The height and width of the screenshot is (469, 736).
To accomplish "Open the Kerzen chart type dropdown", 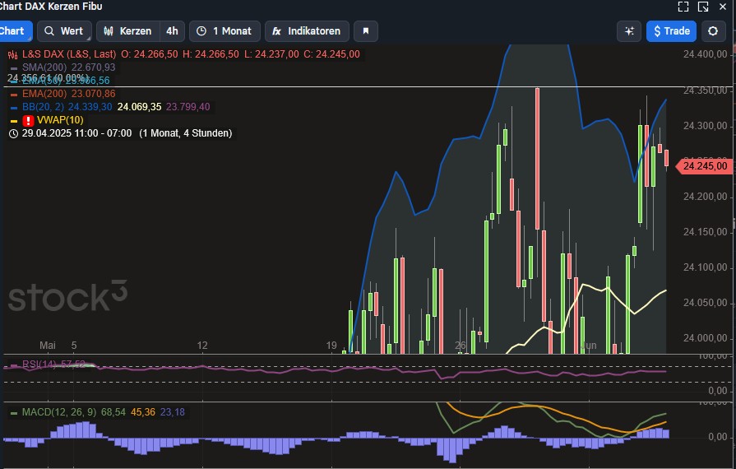I will (x=127, y=31).
